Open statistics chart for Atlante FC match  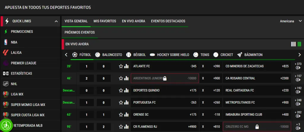pos(126,66)
